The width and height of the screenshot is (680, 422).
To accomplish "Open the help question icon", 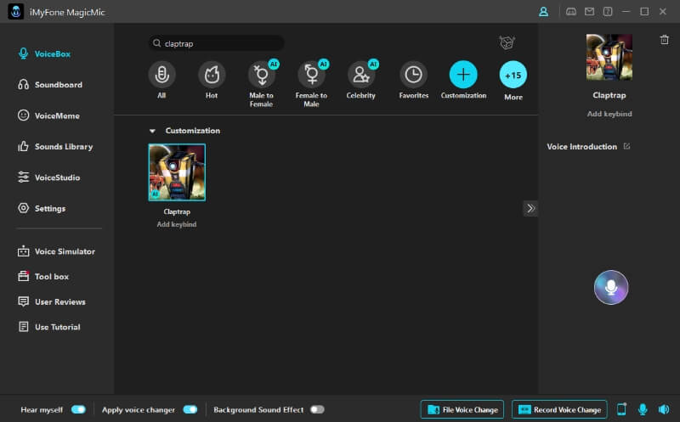I will (608, 12).
